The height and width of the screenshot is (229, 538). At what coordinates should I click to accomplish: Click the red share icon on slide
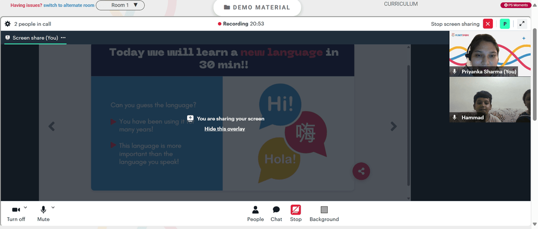[x=362, y=171]
